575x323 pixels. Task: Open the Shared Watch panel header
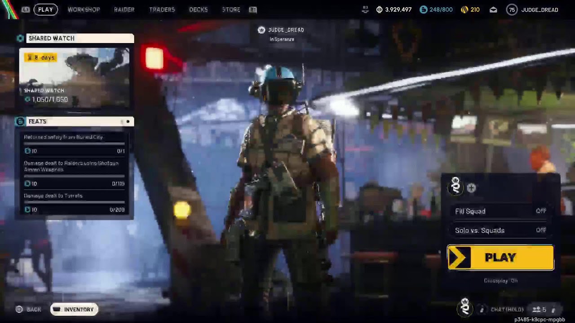point(80,39)
